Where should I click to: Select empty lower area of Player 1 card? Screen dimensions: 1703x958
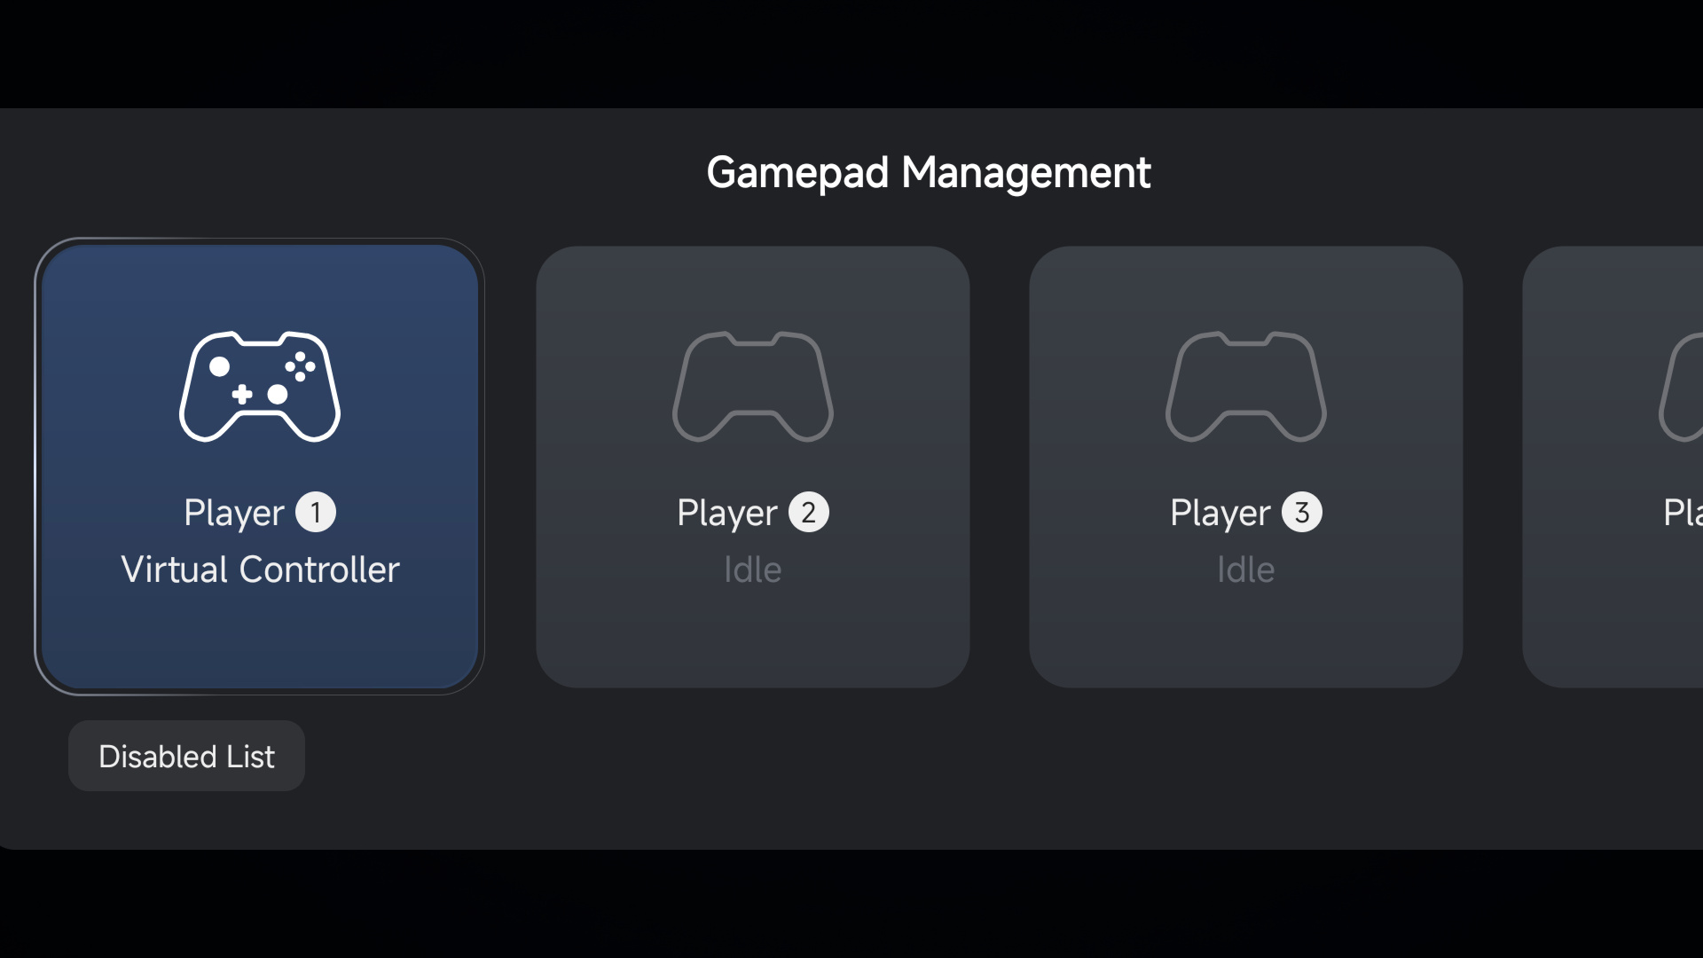260,640
